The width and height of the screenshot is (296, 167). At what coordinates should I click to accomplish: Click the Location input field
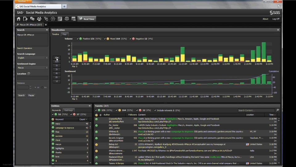pyautogui.click(x=32, y=78)
